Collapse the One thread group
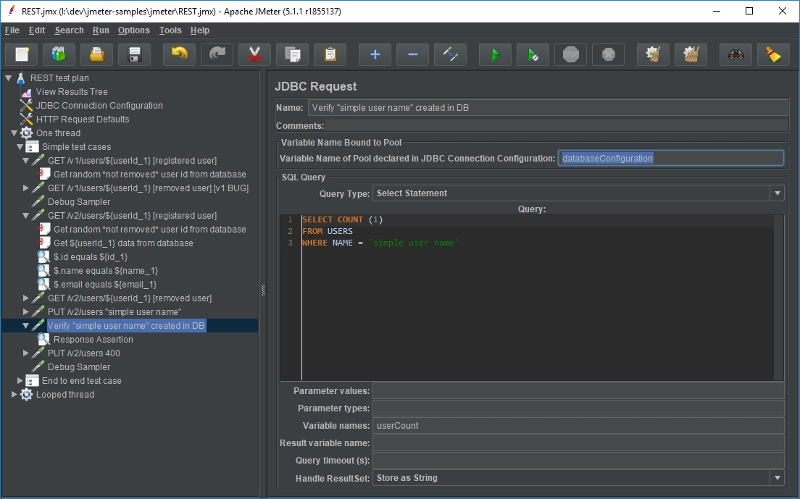This screenshot has height=499, width=800. [x=14, y=133]
